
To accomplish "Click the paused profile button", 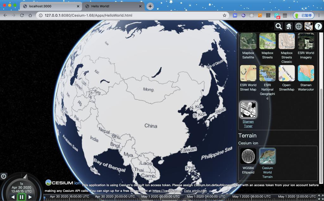I will tap(303, 15).
